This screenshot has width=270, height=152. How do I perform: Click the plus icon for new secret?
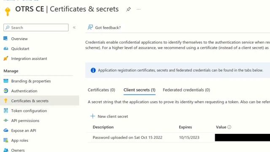click(93, 116)
